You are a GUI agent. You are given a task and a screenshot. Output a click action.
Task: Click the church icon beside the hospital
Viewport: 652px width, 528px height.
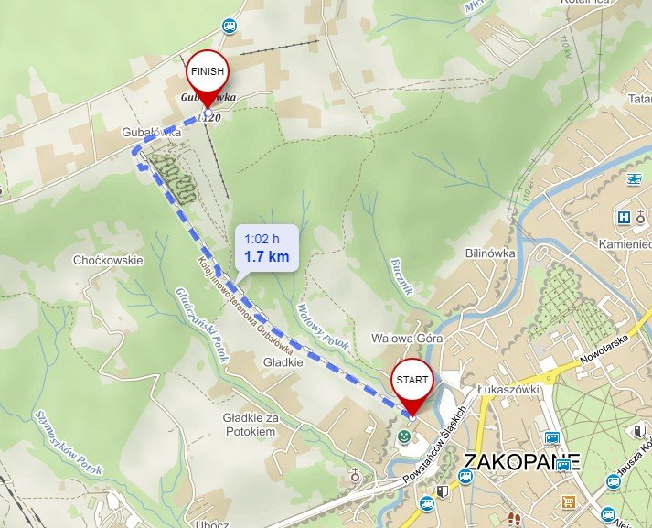point(641,217)
